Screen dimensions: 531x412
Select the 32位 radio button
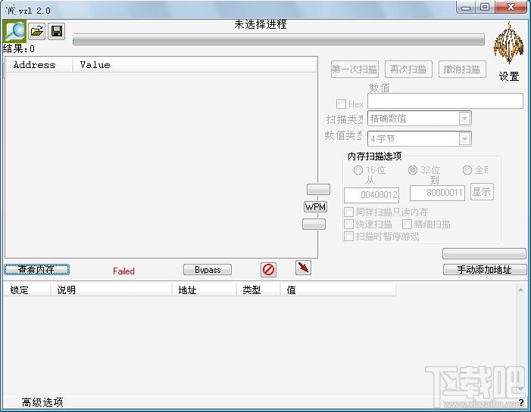(413, 170)
